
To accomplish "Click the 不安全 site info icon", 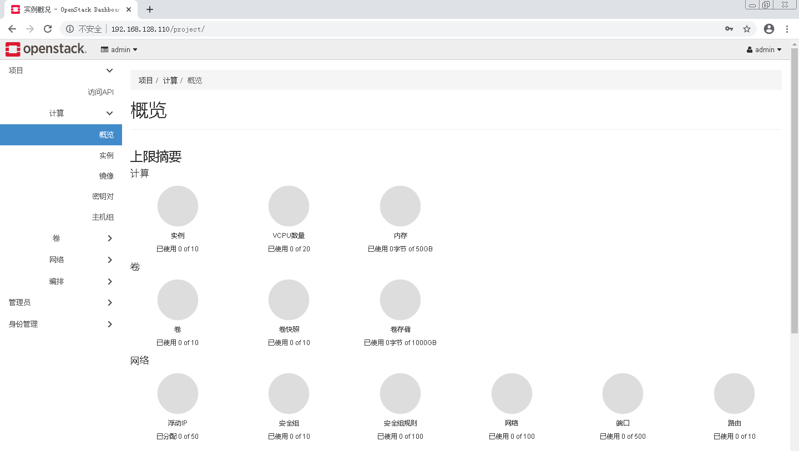I will 70,29.
